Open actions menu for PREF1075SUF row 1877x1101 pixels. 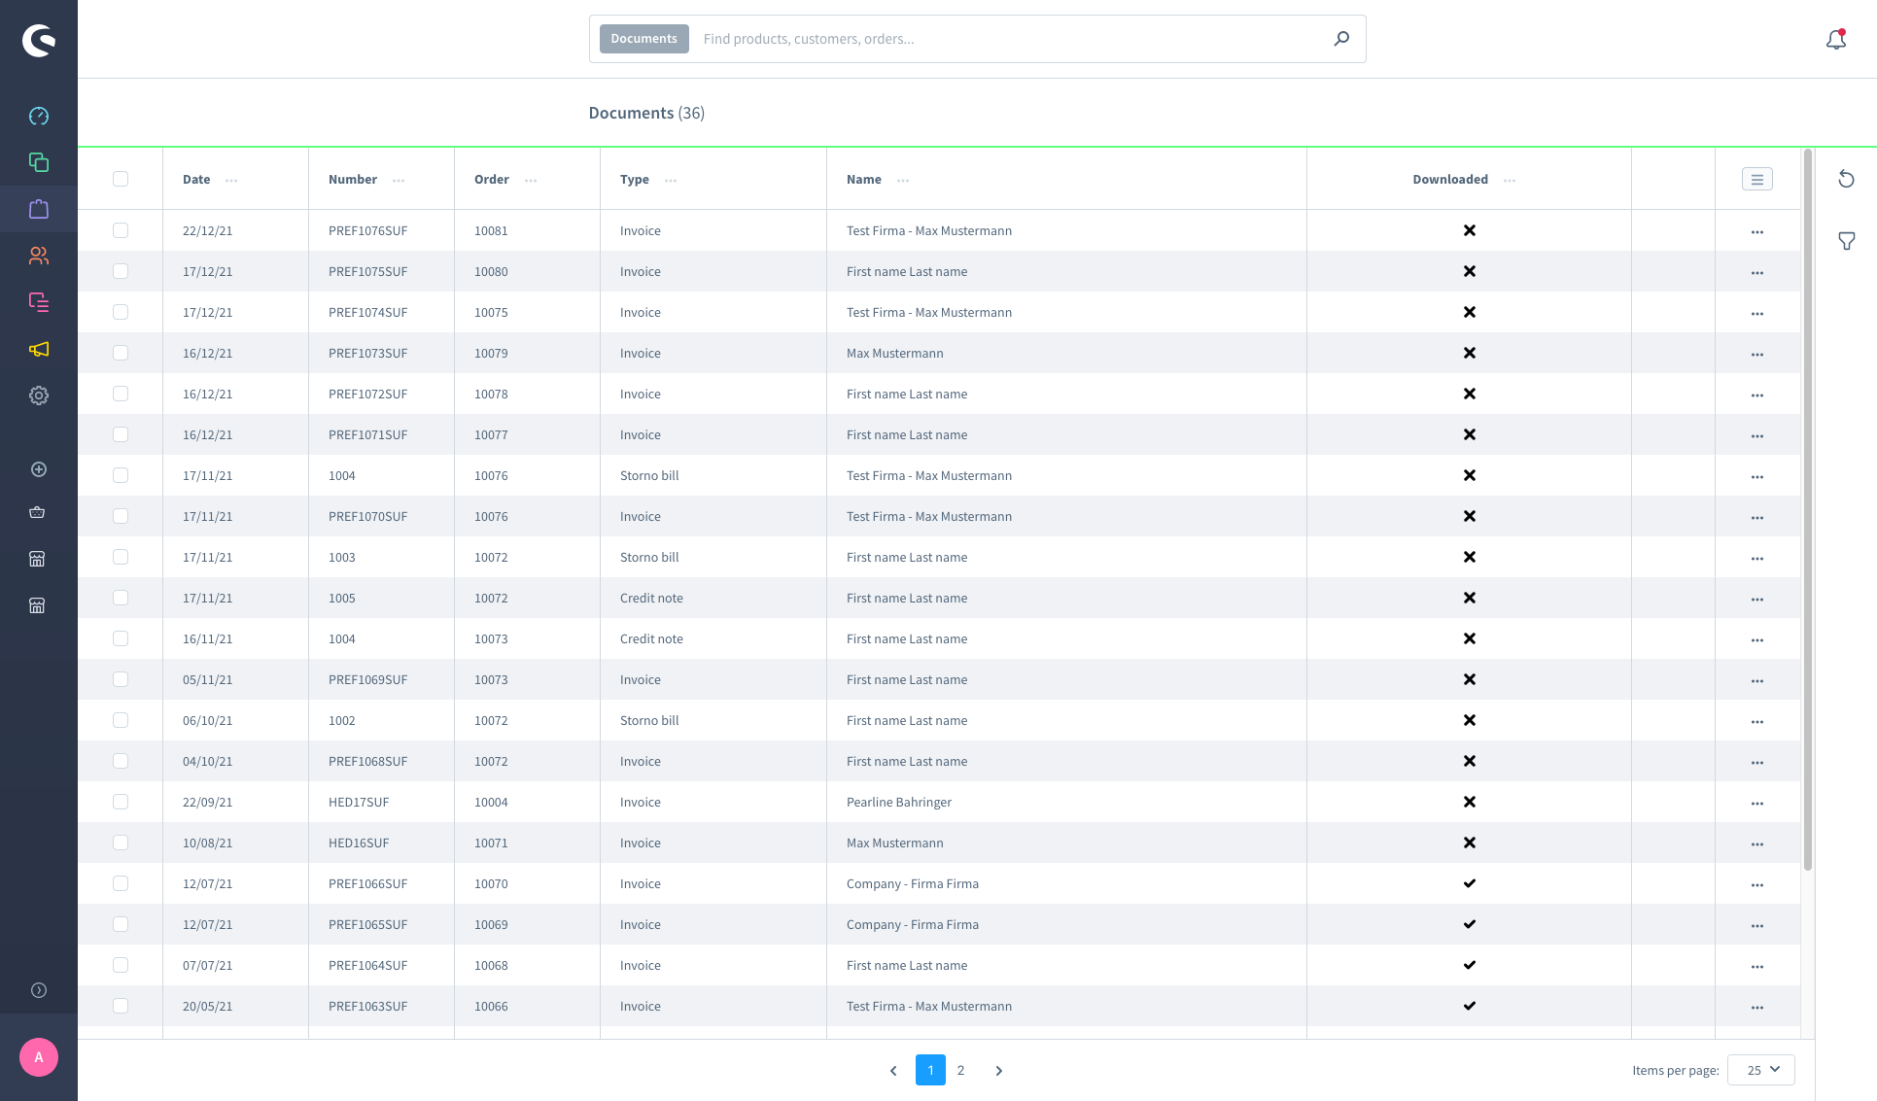1757,272
